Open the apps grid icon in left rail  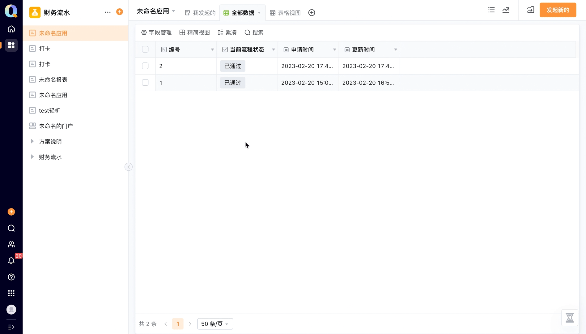pos(11,45)
